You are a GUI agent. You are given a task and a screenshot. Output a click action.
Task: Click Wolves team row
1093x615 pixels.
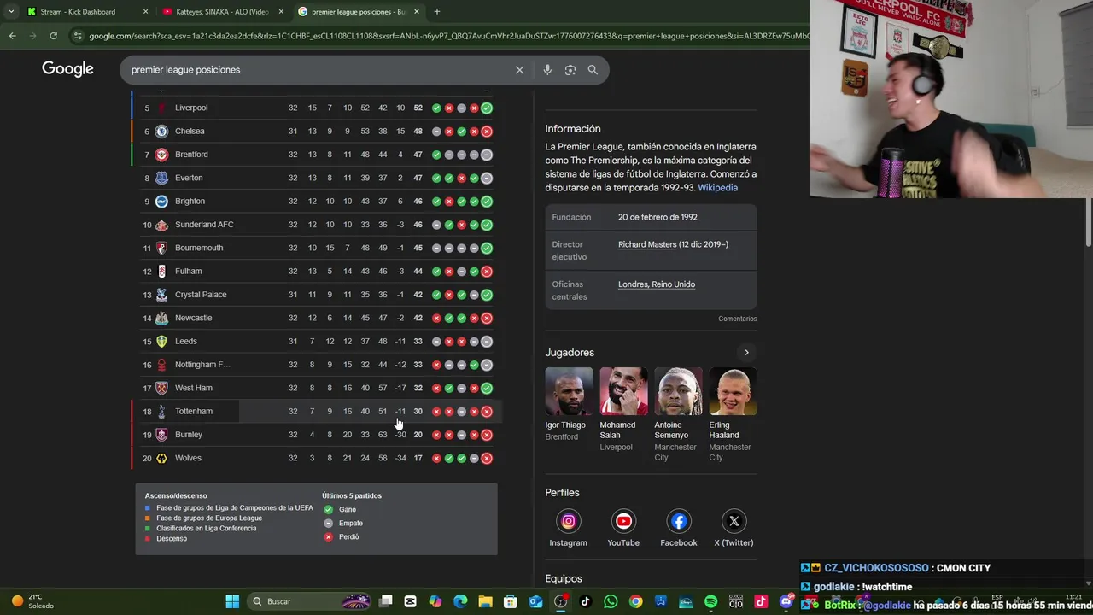coord(316,458)
